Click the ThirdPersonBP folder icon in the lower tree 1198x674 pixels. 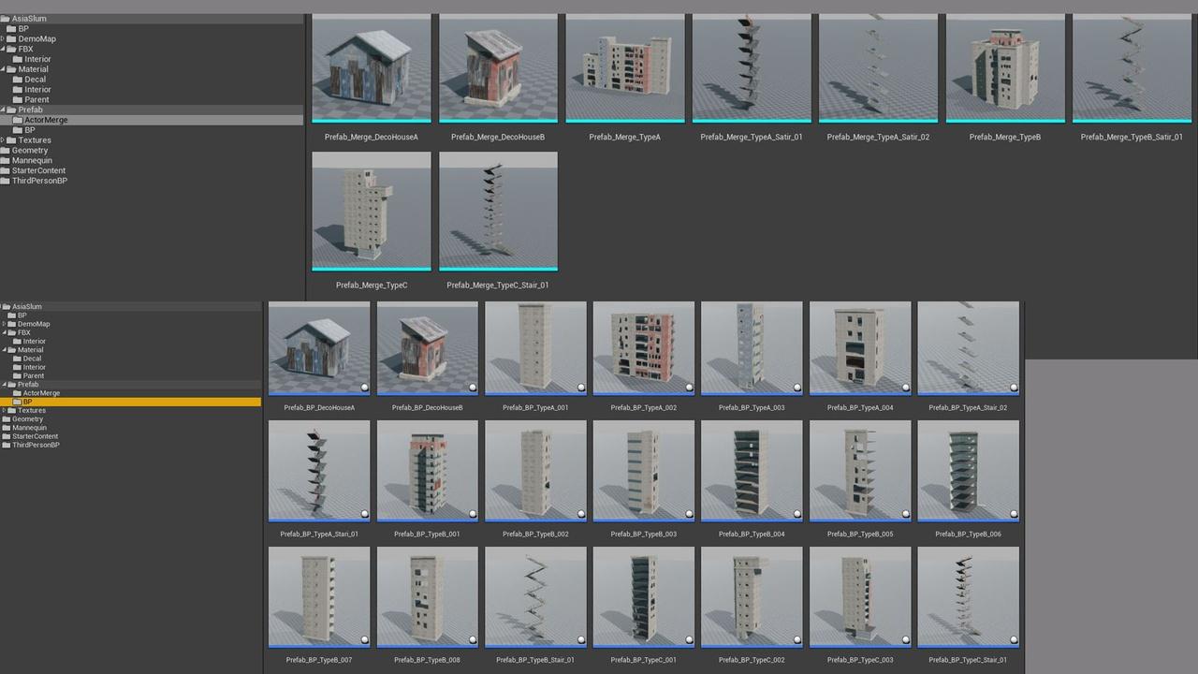[6, 446]
